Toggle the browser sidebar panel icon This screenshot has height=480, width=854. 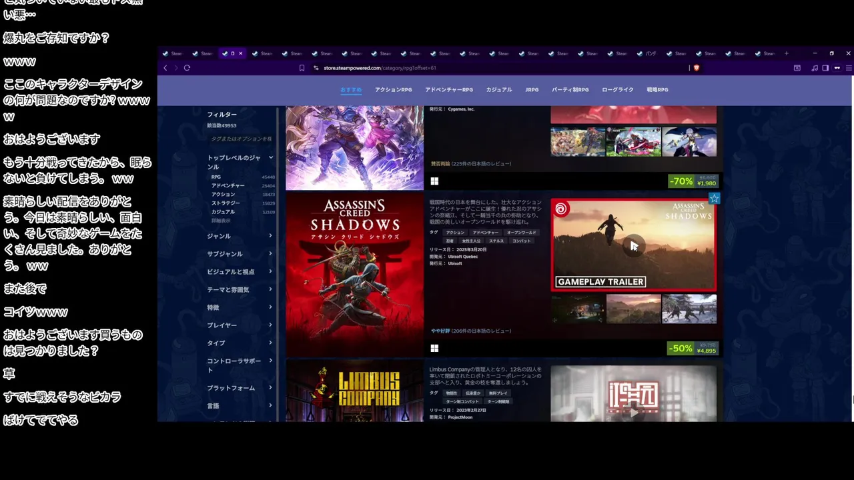pos(825,67)
